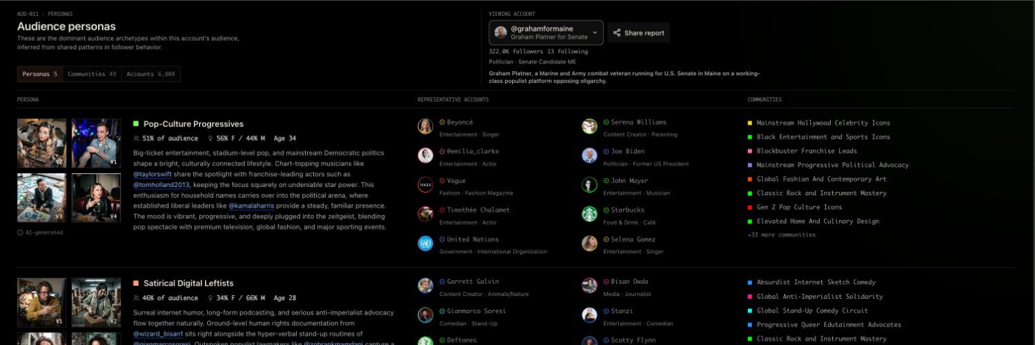
Task: Select Black Entertainment and Sports Icons community
Action: [823, 137]
